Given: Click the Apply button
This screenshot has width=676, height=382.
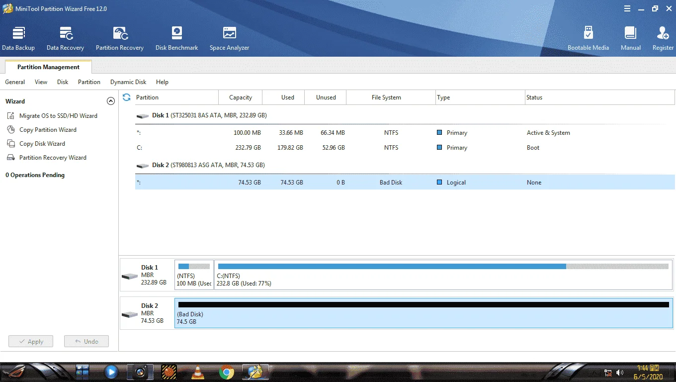Looking at the screenshot, I should click(x=31, y=342).
